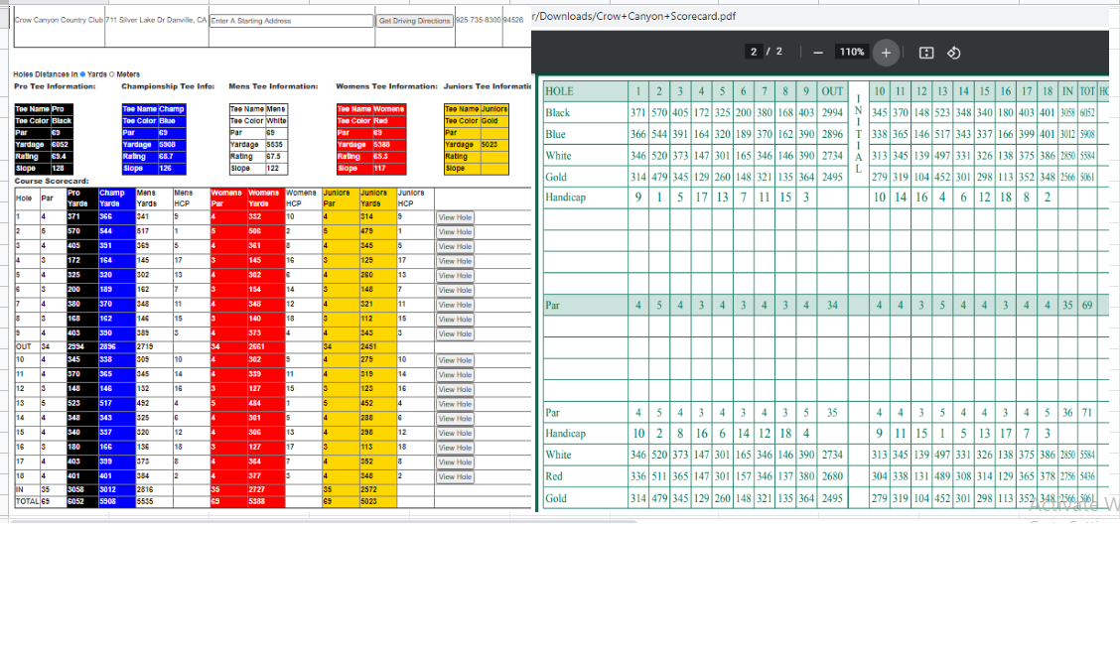Open View Hole for hole 17
Screen dimensions: 1120x659
click(x=455, y=461)
